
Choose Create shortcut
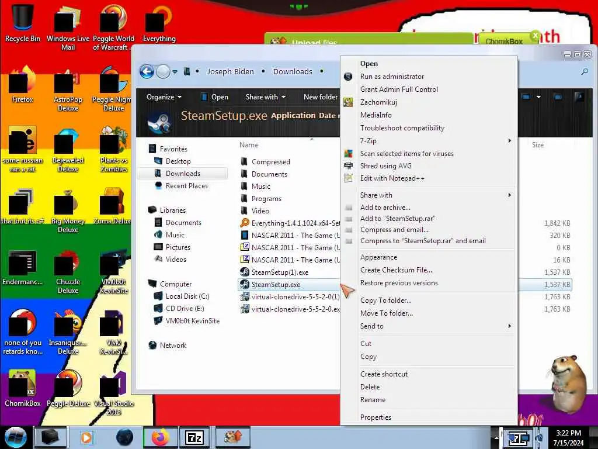429,374
